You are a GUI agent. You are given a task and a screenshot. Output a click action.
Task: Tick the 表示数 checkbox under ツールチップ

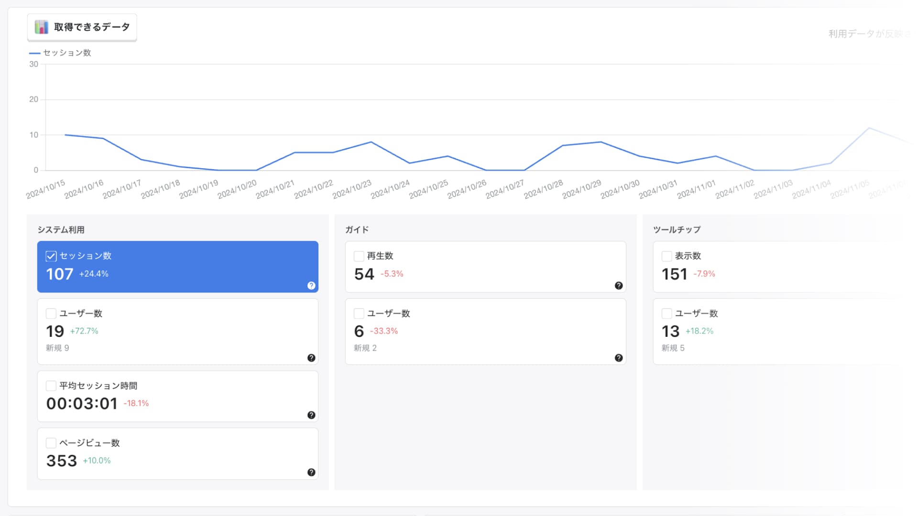point(667,256)
